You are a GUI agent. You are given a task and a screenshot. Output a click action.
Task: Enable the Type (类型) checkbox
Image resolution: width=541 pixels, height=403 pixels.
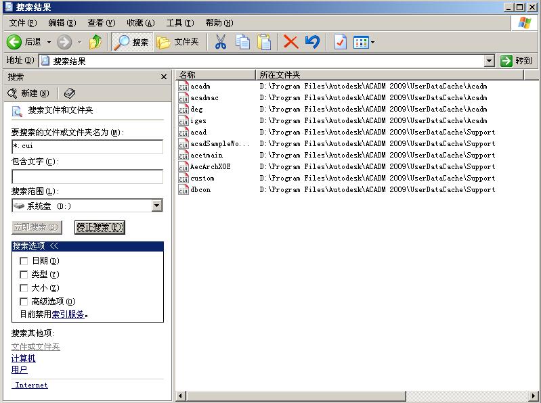click(x=24, y=275)
